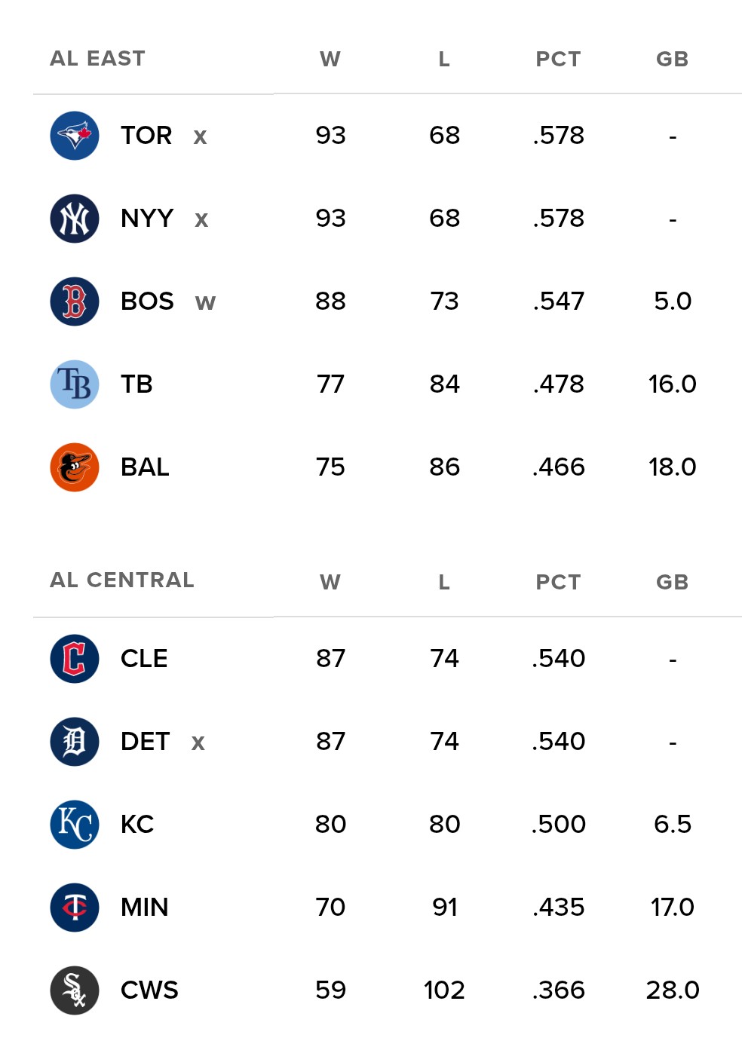Tap the AL CENTRAL division header
The width and height of the screenshot is (742, 1047).
122,580
